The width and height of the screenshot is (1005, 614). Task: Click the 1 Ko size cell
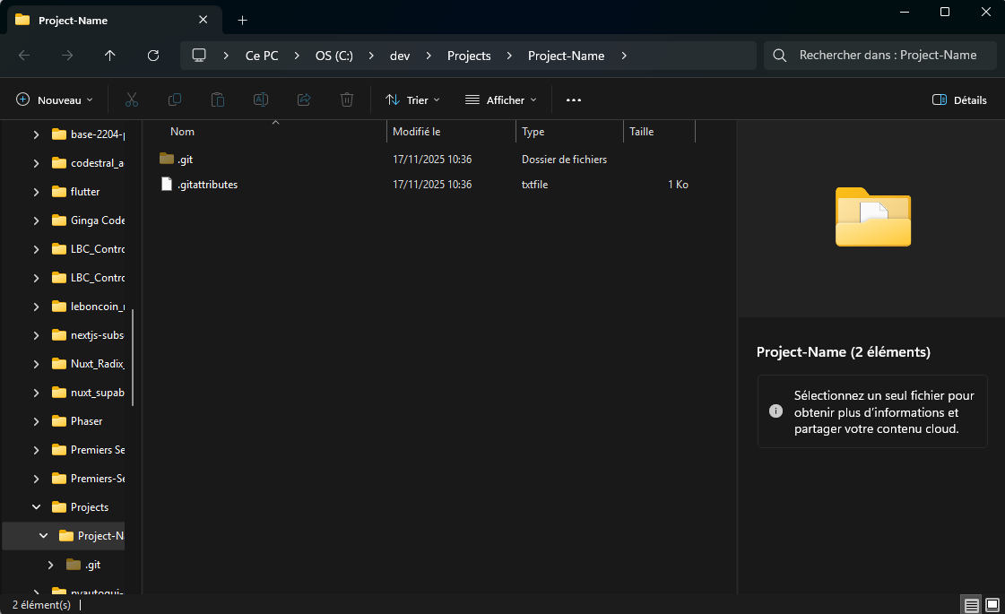(678, 185)
